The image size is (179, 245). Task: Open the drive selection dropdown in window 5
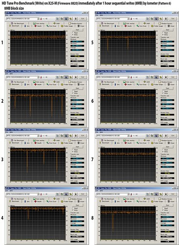(x=113, y=19)
